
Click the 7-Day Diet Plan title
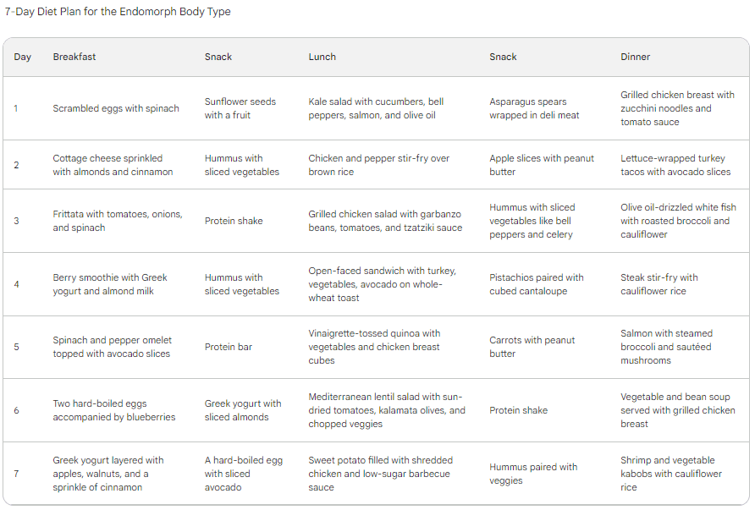pos(118,12)
